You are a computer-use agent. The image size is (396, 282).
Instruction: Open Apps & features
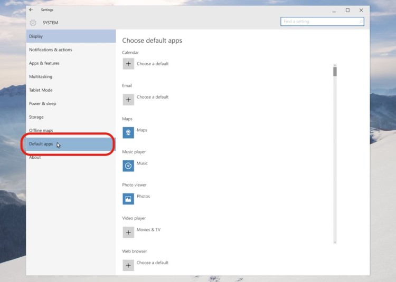click(x=71, y=63)
